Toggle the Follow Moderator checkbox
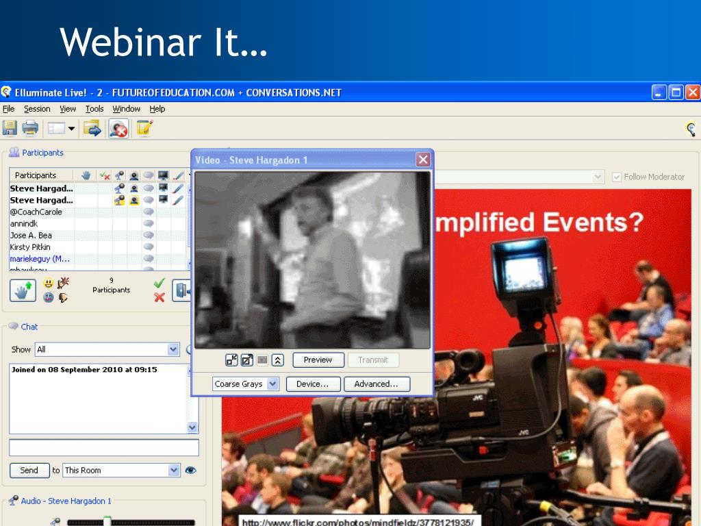Screen dimensions: 701x526 (617, 177)
